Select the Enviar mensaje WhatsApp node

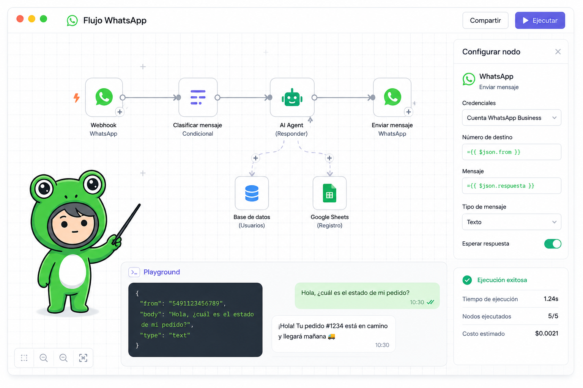(x=392, y=97)
